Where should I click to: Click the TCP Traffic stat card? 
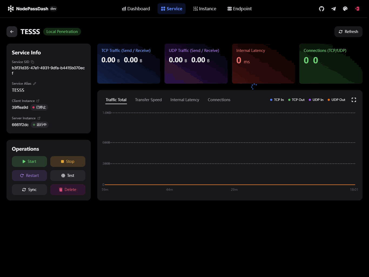point(129,64)
